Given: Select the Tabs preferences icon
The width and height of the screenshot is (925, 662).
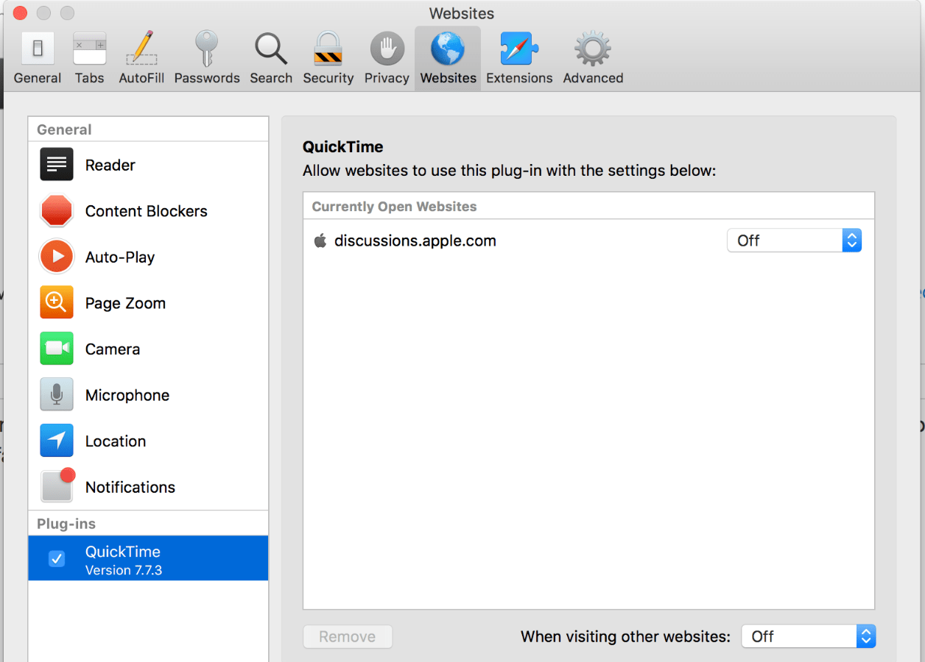Looking at the screenshot, I should [x=89, y=55].
